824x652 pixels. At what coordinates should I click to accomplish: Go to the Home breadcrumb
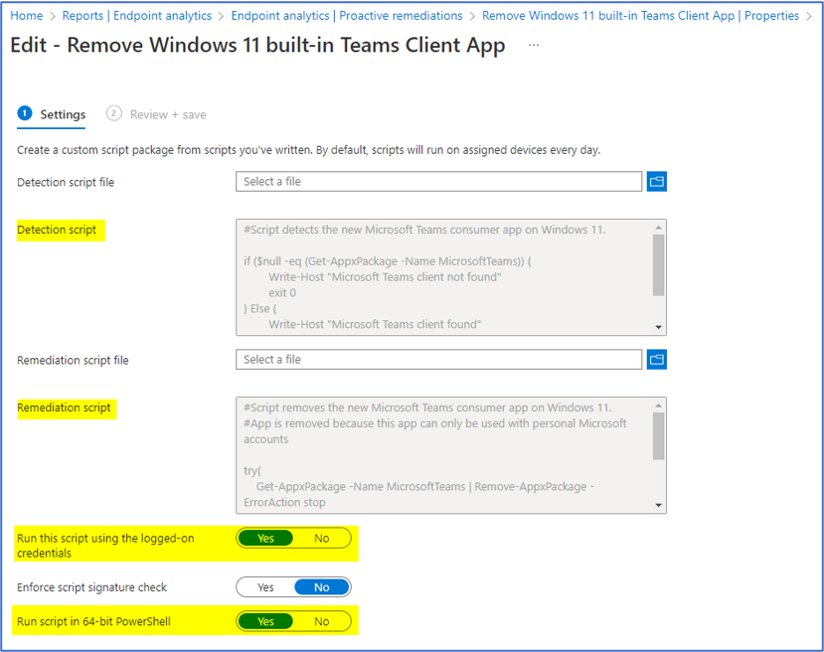(26, 16)
